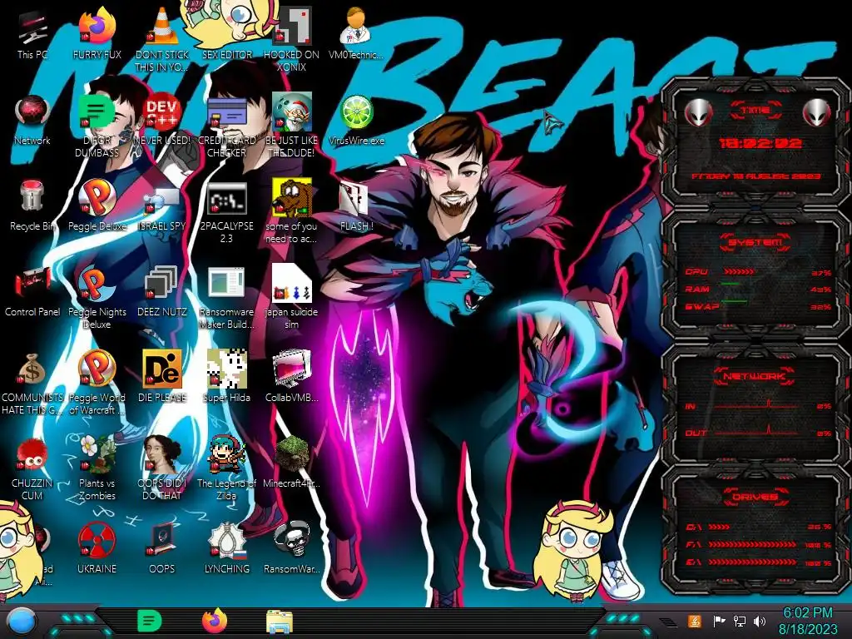Open Minecraft4Fr... grass block icon

[291, 462]
